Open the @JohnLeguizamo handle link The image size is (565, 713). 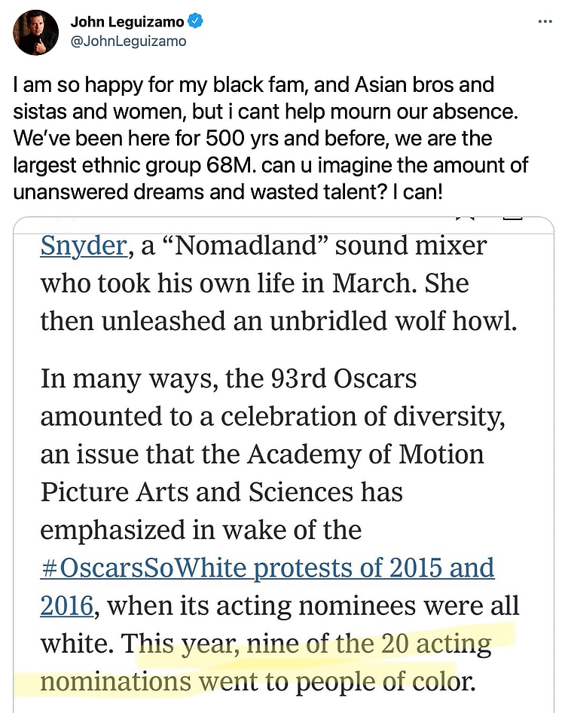128,41
